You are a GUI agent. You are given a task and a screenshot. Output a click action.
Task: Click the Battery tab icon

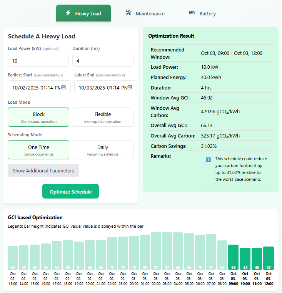click(x=192, y=13)
